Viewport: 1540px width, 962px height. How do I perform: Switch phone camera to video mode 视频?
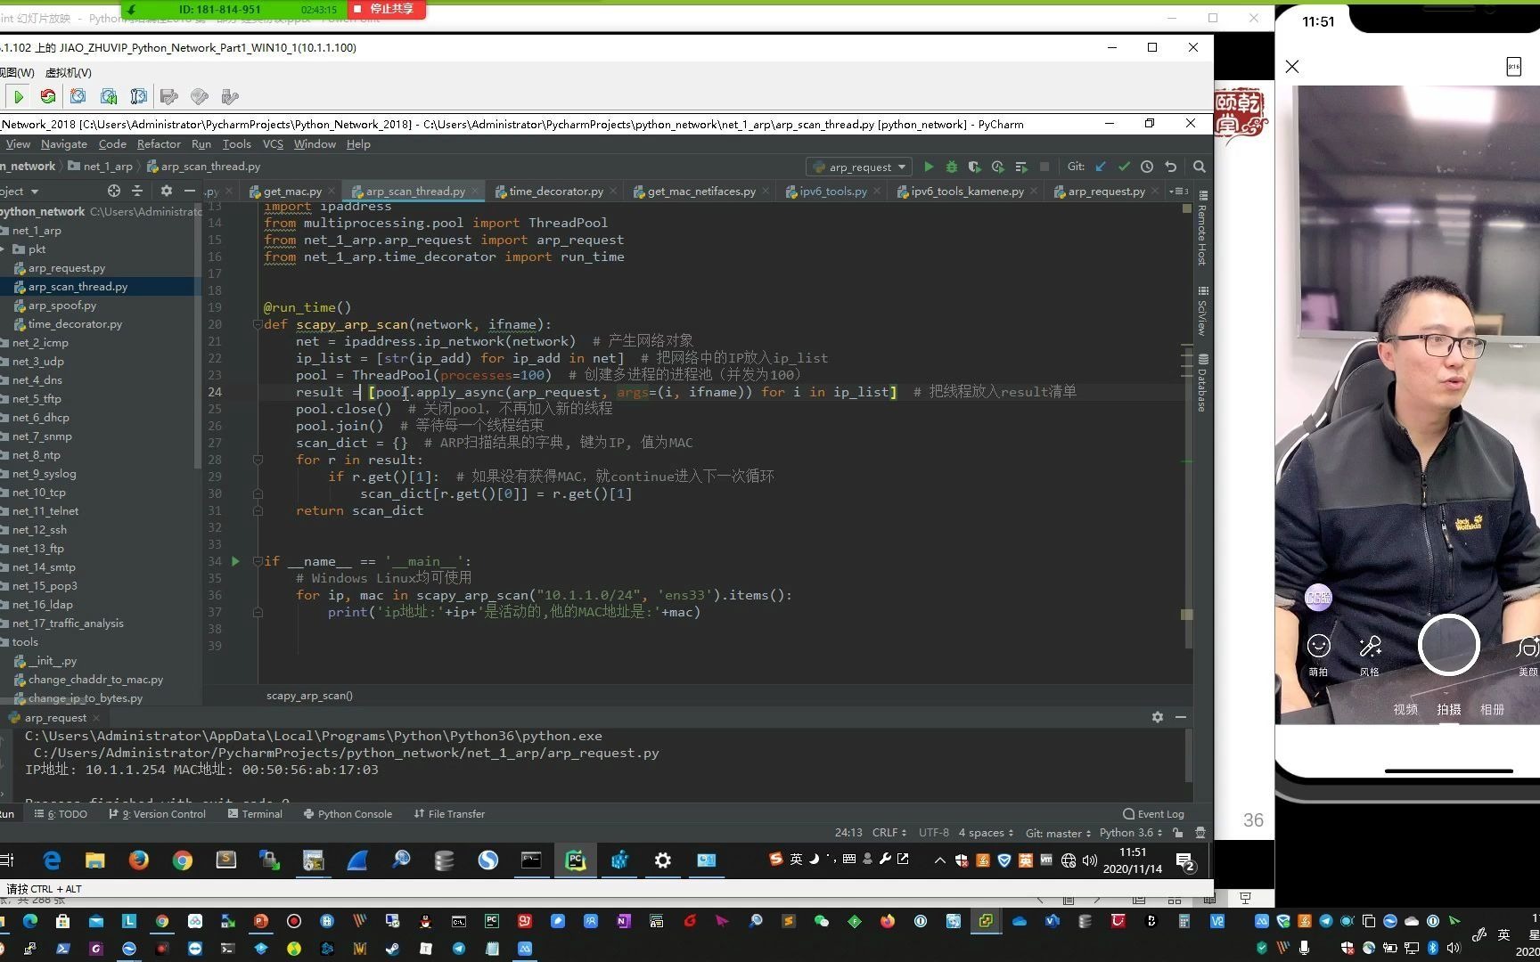[1405, 710]
